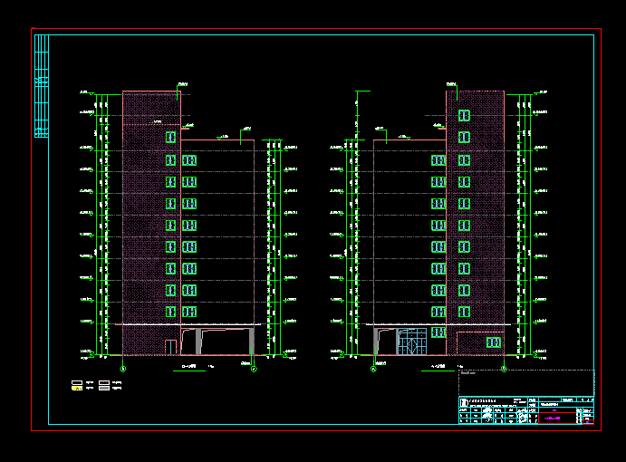Screen dimensions: 626x462
Task: Select the roof leader annotation above left tower
Action: click(182, 84)
